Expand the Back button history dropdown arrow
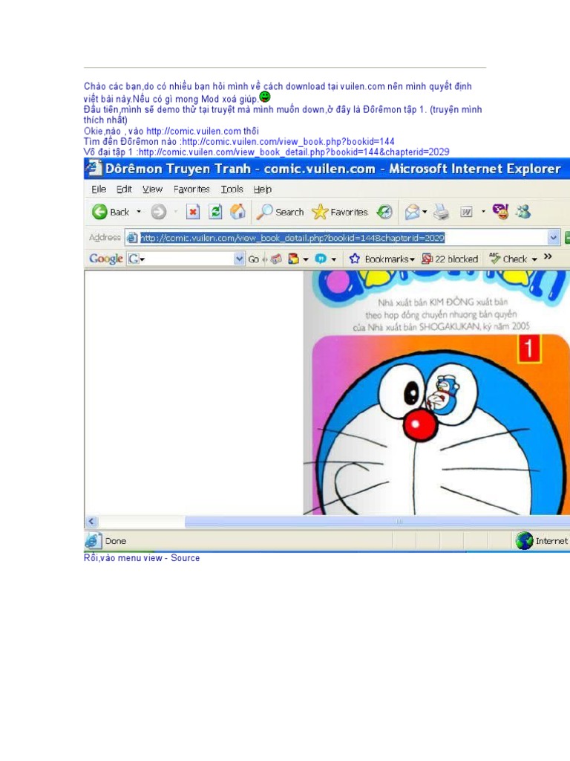 [x=139, y=212]
